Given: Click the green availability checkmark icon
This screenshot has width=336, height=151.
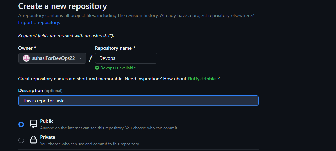Looking at the screenshot, I should tap(97, 68).
